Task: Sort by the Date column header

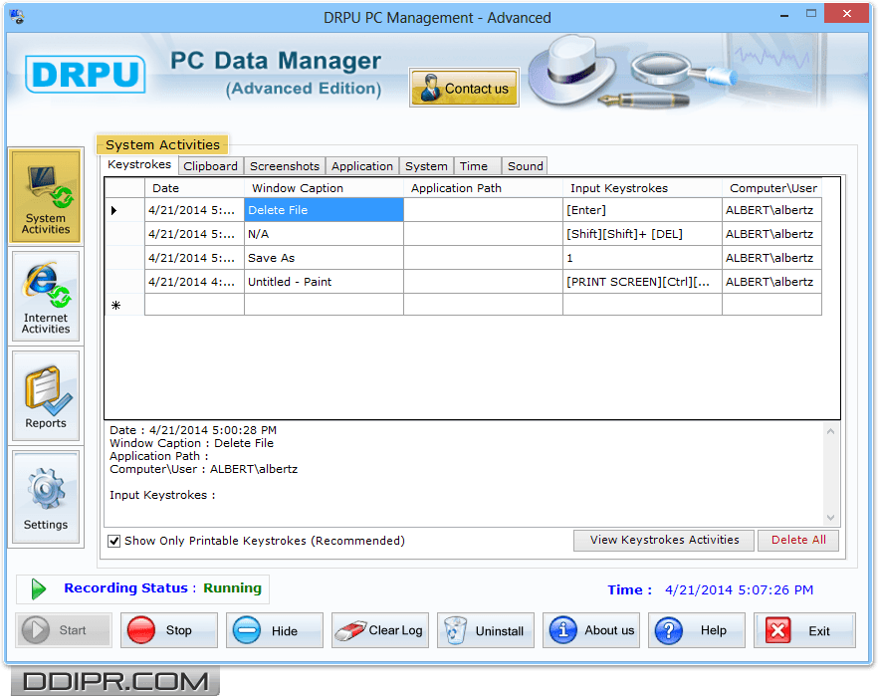Action: pyautogui.click(x=194, y=188)
